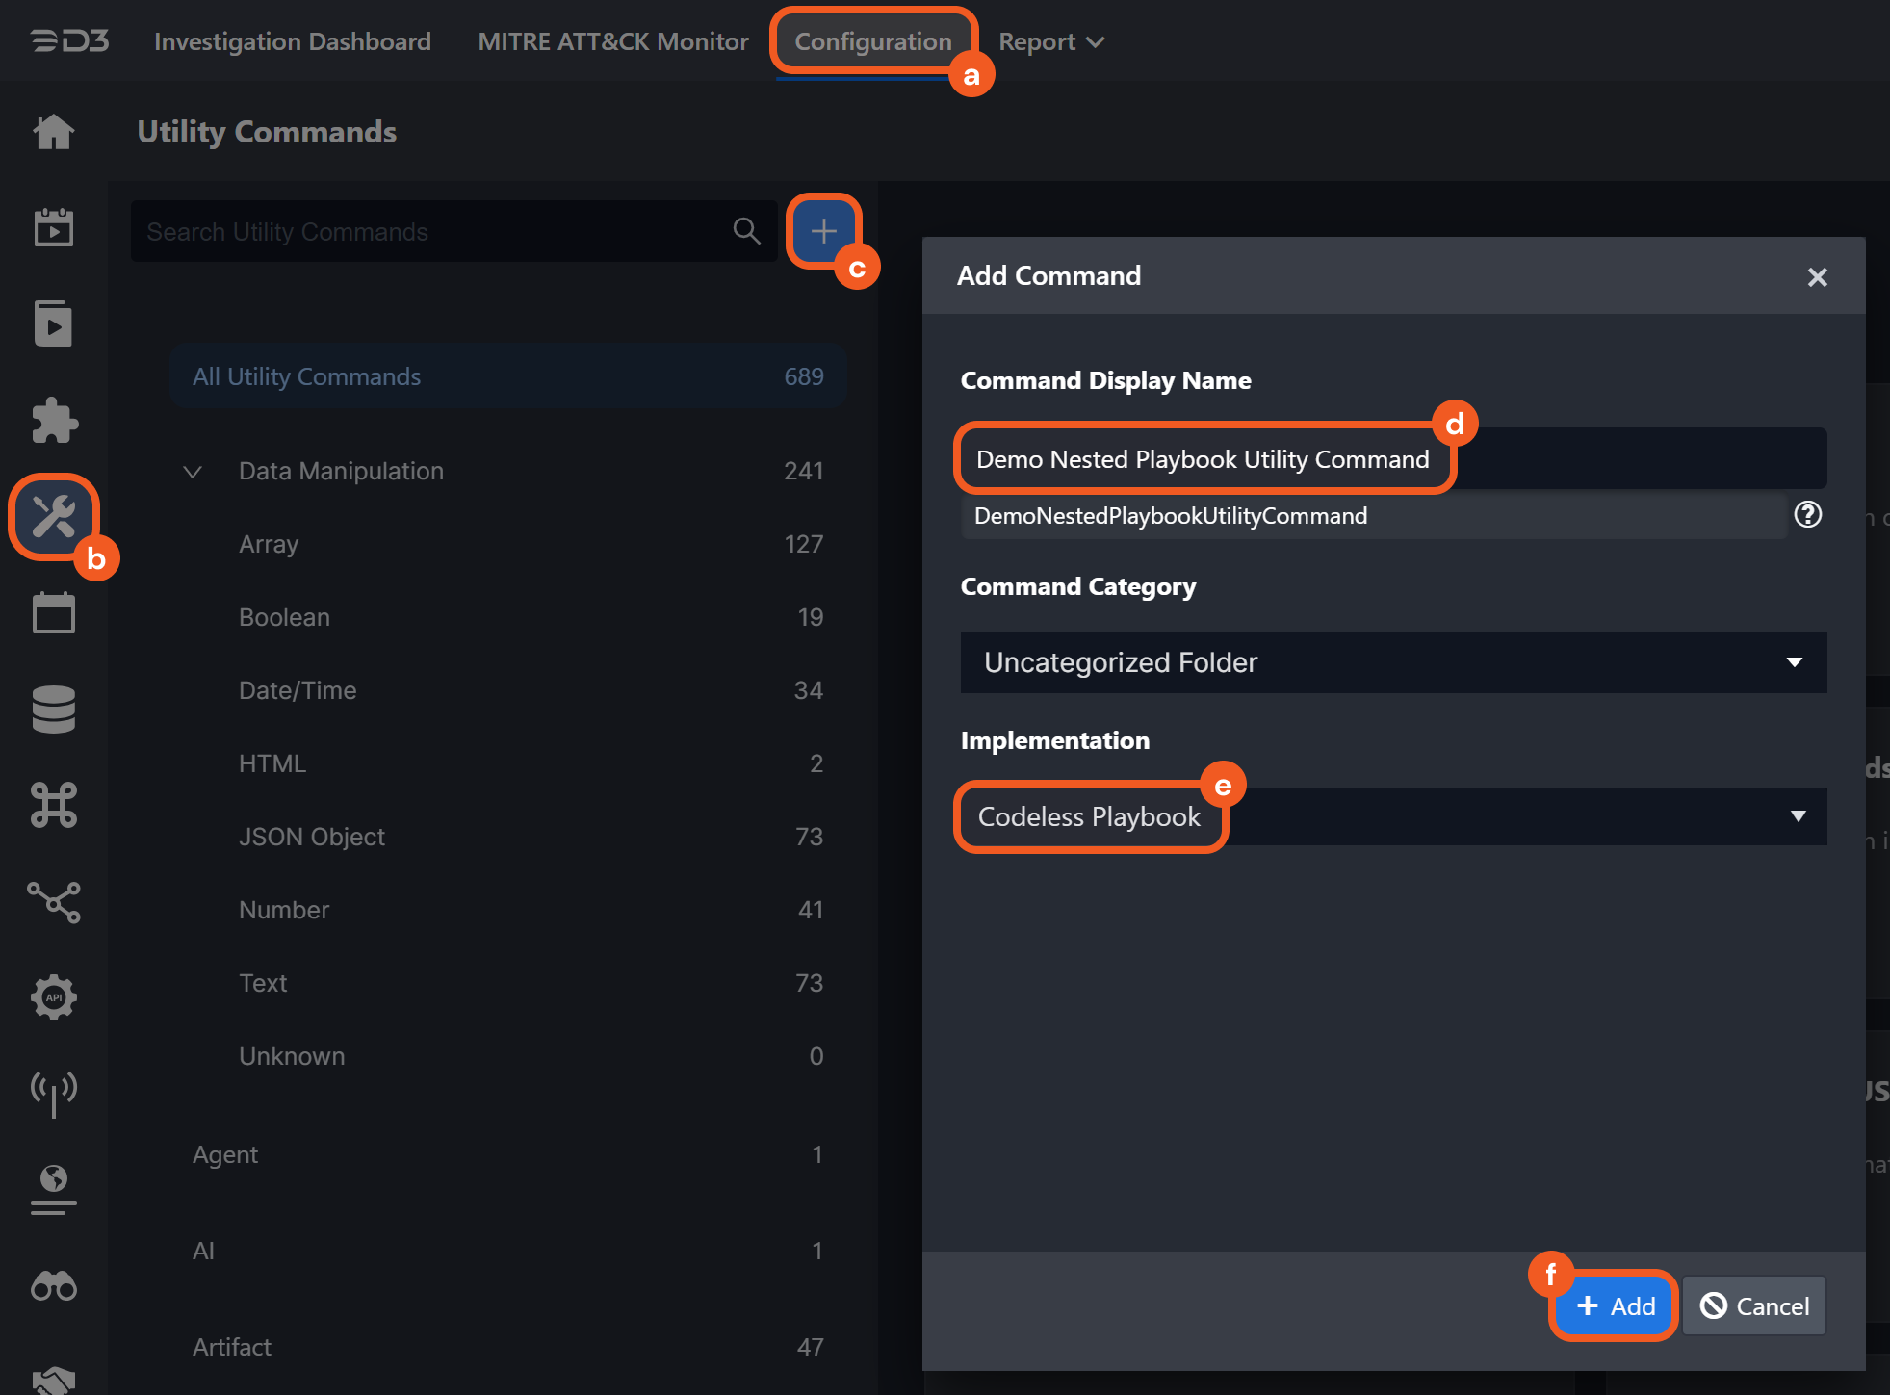
Task: Open the puzzle-piece integrations icon
Action: coord(54,421)
